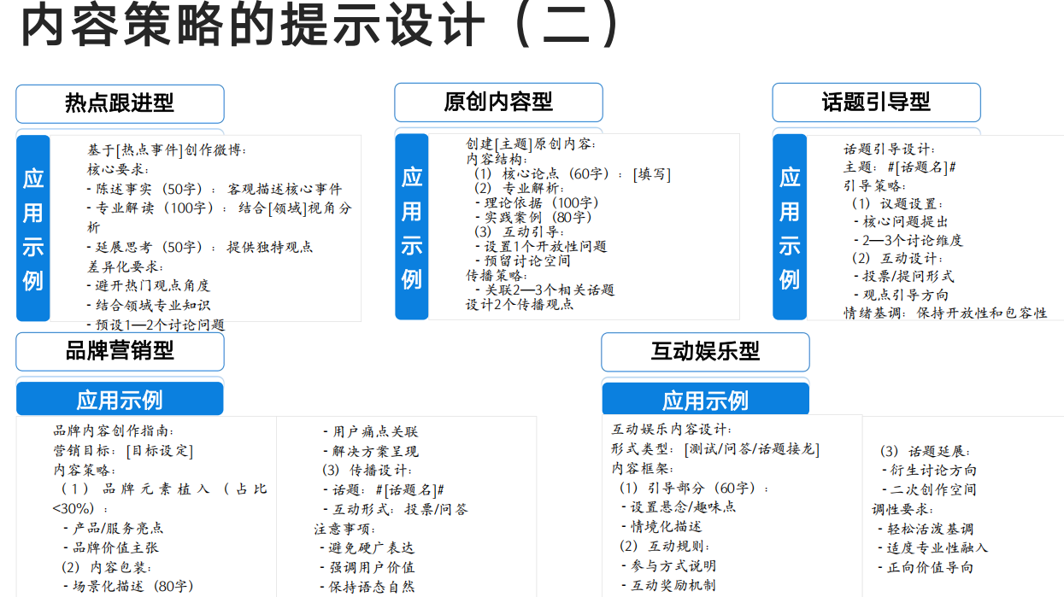Click the vertical 应用示例 bar under 热点跟进型
This screenshot has width=1064, height=597.
coord(33,228)
